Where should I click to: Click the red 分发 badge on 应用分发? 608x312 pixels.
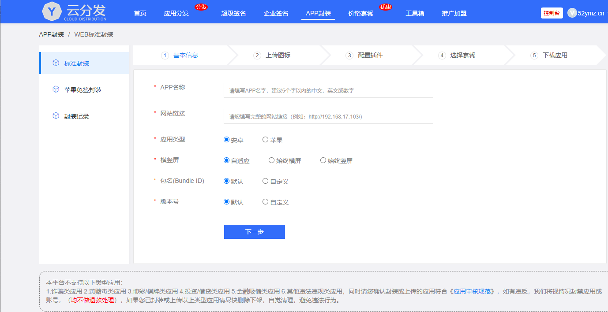coord(201,7)
